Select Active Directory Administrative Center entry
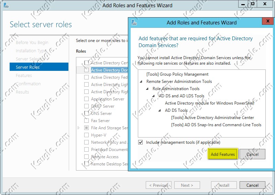This screenshot has width=275, height=195. click(212, 117)
